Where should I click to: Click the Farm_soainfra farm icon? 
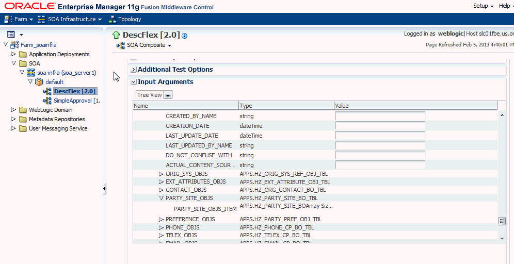(15, 44)
